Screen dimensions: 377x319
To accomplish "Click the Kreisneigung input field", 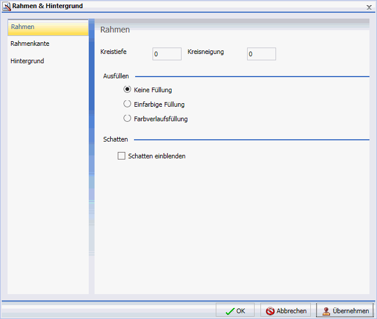I will [262, 54].
